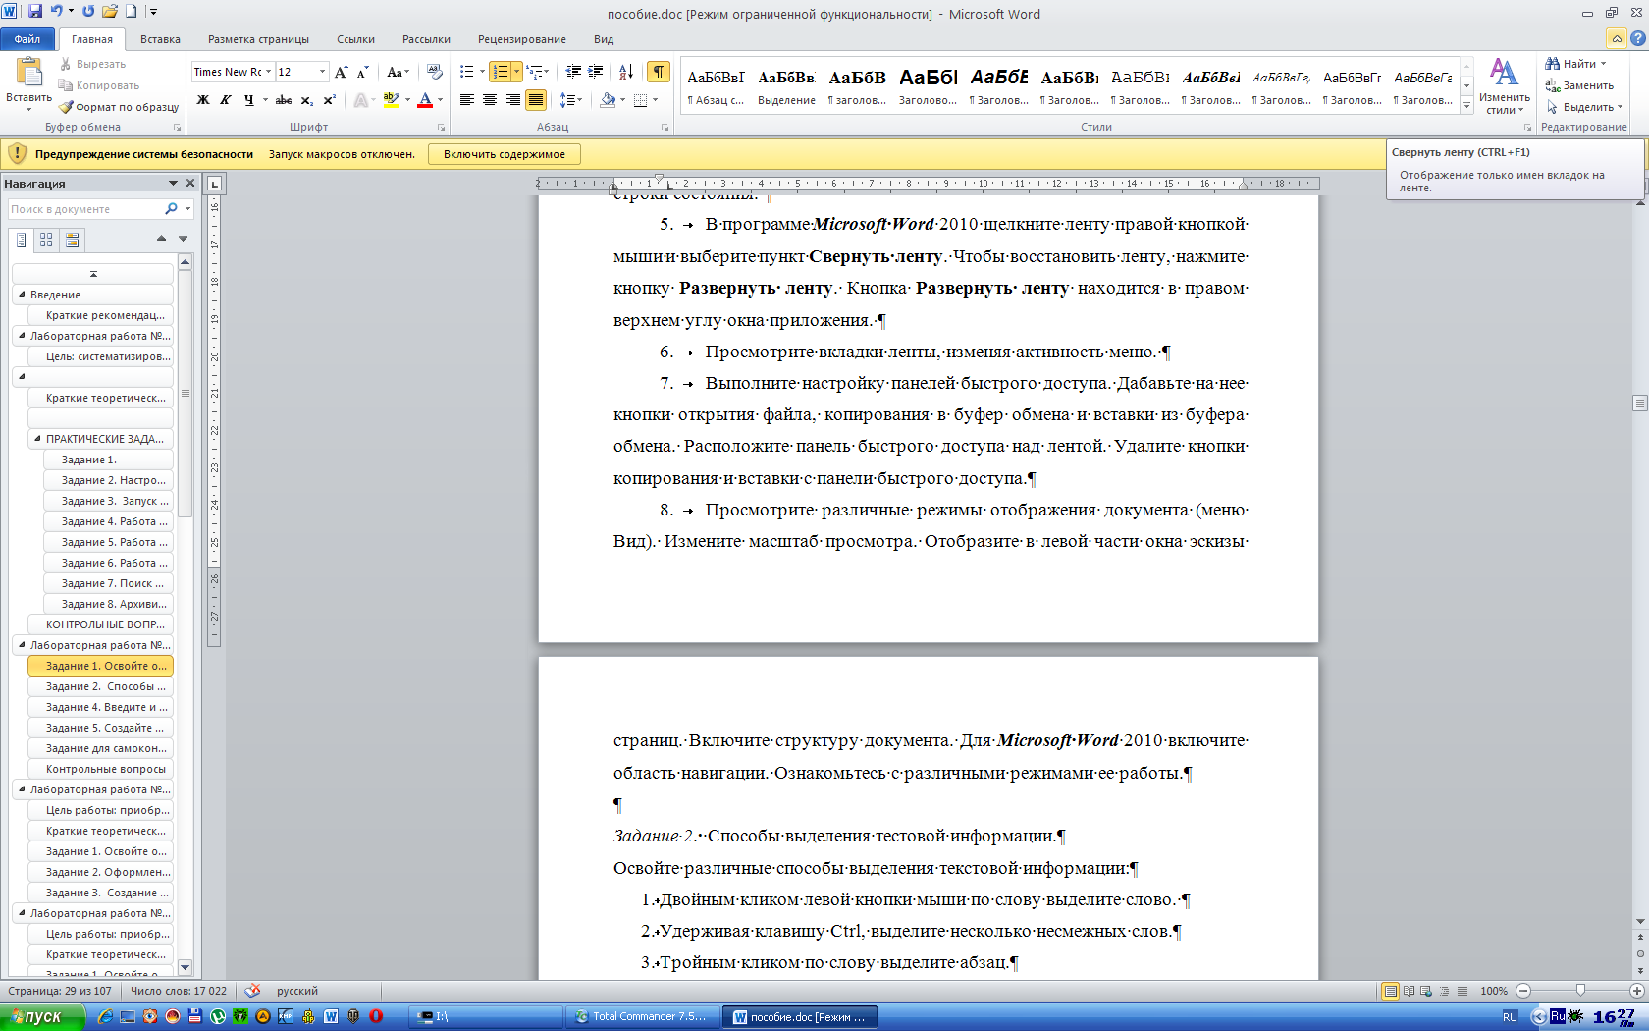Justify paragraph text
The width and height of the screenshot is (1649, 1031).
tap(536, 100)
